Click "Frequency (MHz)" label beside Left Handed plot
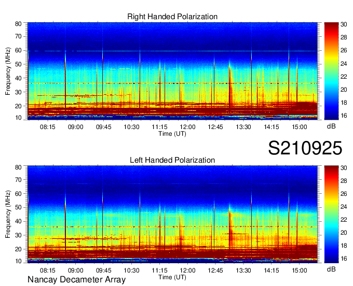353x286 pixels. (x=8, y=214)
